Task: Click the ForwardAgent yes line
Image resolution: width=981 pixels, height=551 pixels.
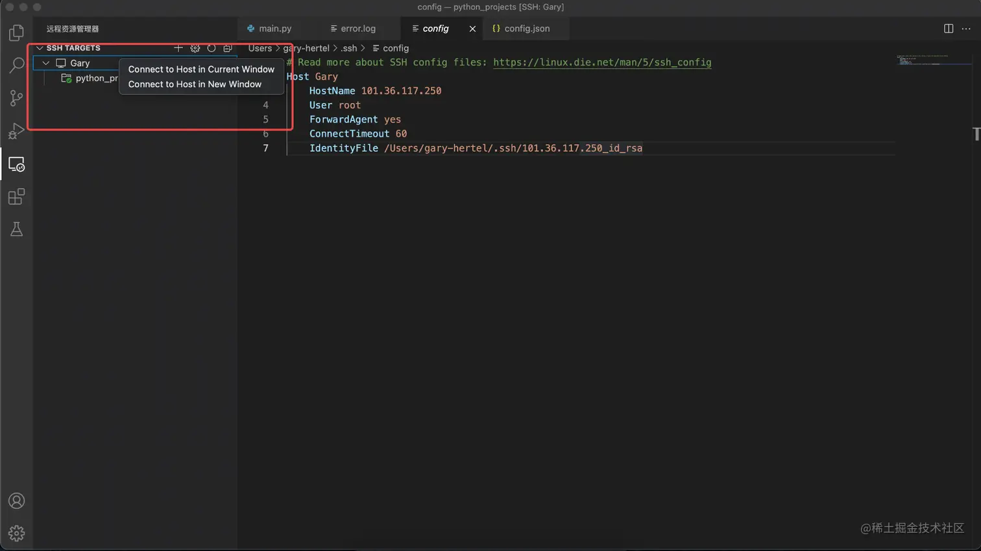Action: (355, 119)
